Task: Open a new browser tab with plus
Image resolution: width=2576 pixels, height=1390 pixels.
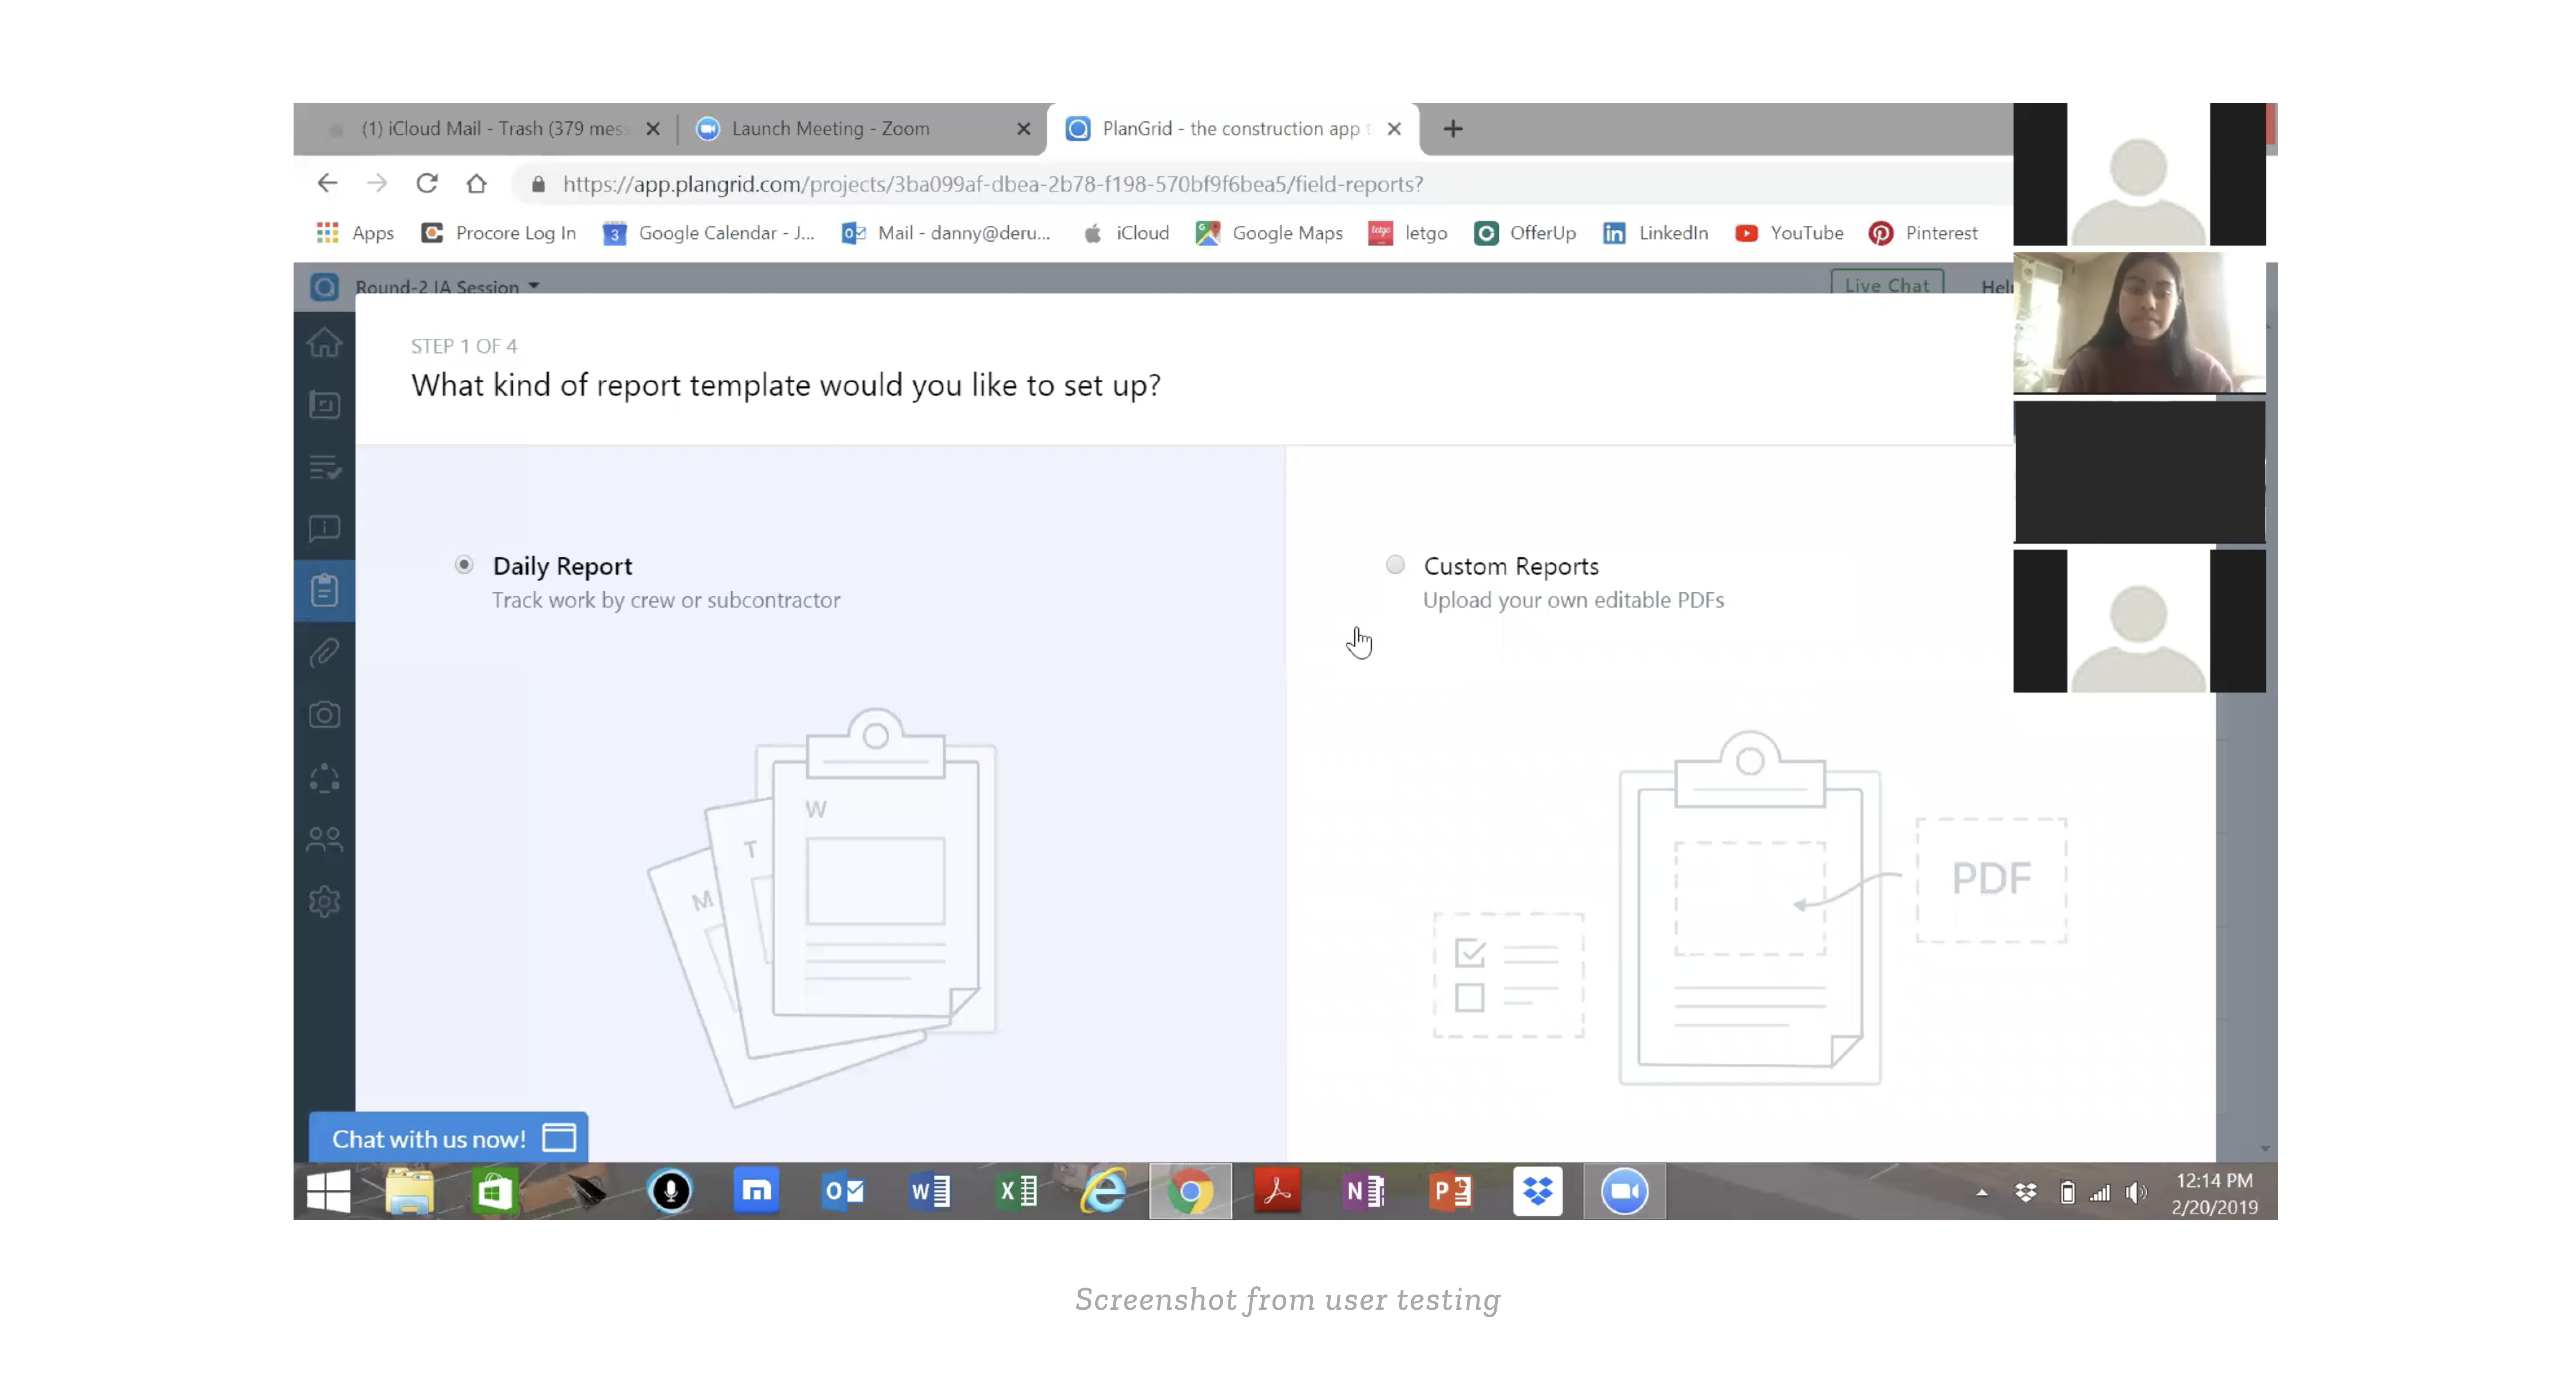Action: coord(1453,129)
